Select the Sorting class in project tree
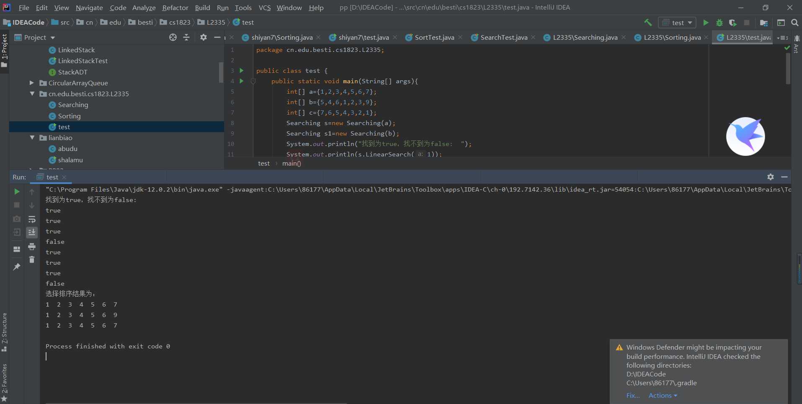The height and width of the screenshot is (404, 802). tap(69, 116)
